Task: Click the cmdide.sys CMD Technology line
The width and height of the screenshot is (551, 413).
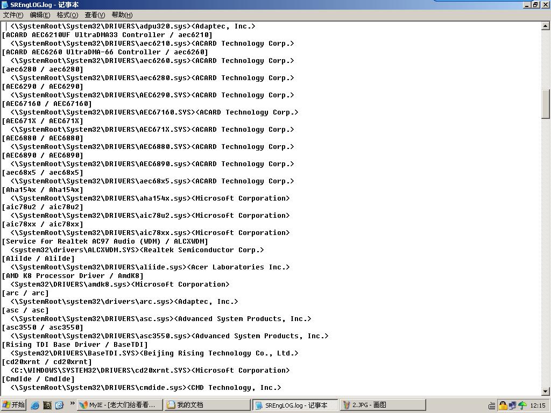Action: click(x=146, y=387)
